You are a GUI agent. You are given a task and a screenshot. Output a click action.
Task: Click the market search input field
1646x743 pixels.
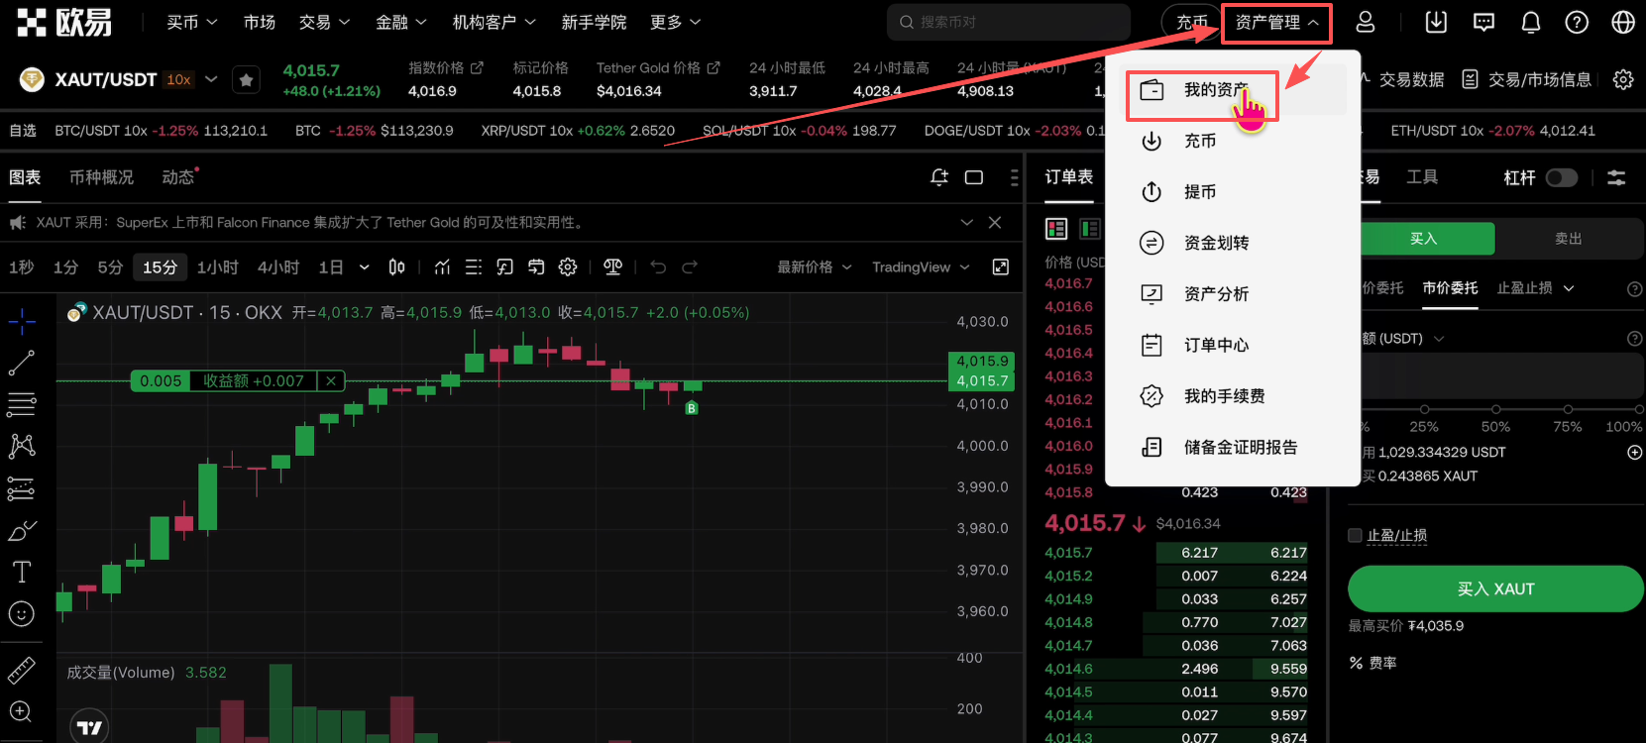tap(1011, 22)
